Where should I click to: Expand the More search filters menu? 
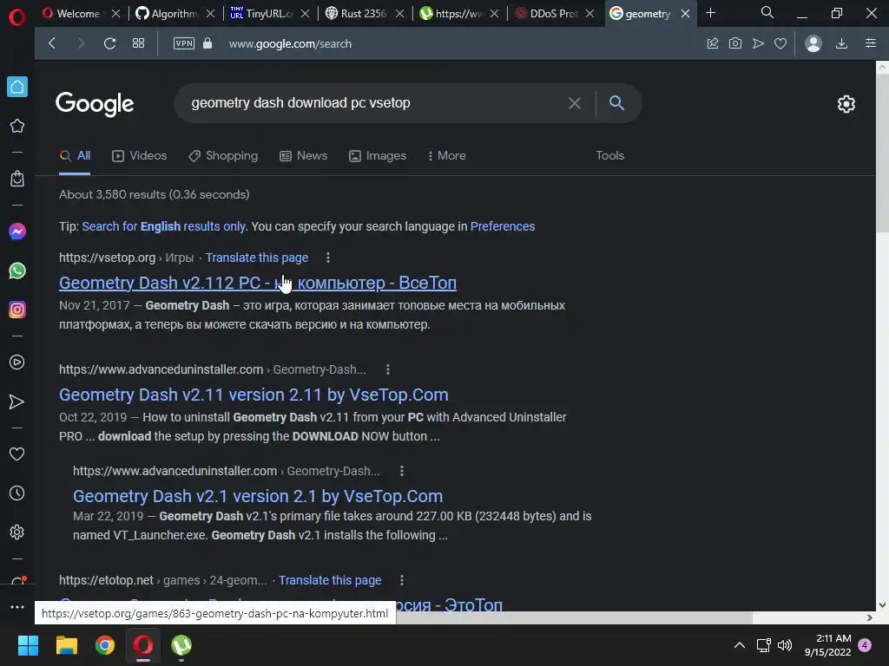[447, 156]
